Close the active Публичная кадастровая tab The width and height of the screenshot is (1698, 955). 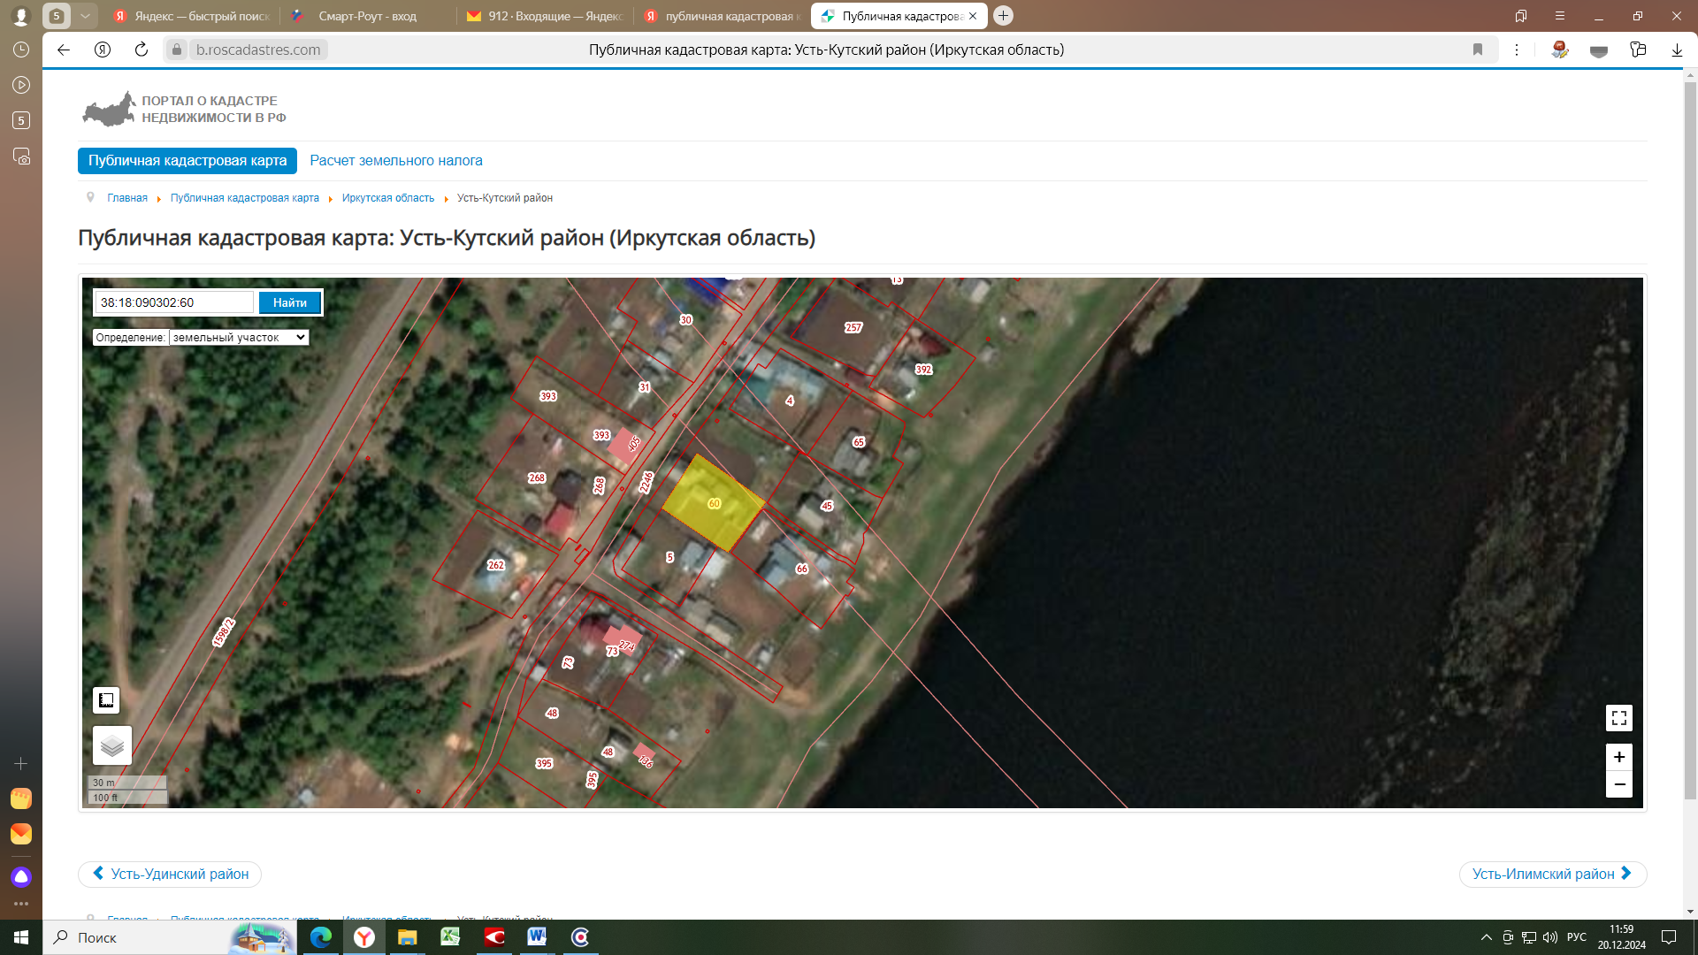pyautogui.click(x=973, y=16)
